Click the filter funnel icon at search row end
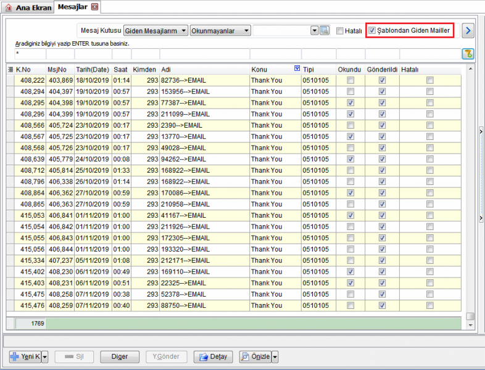This screenshot has height=370, width=485. pyautogui.click(x=468, y=54)
